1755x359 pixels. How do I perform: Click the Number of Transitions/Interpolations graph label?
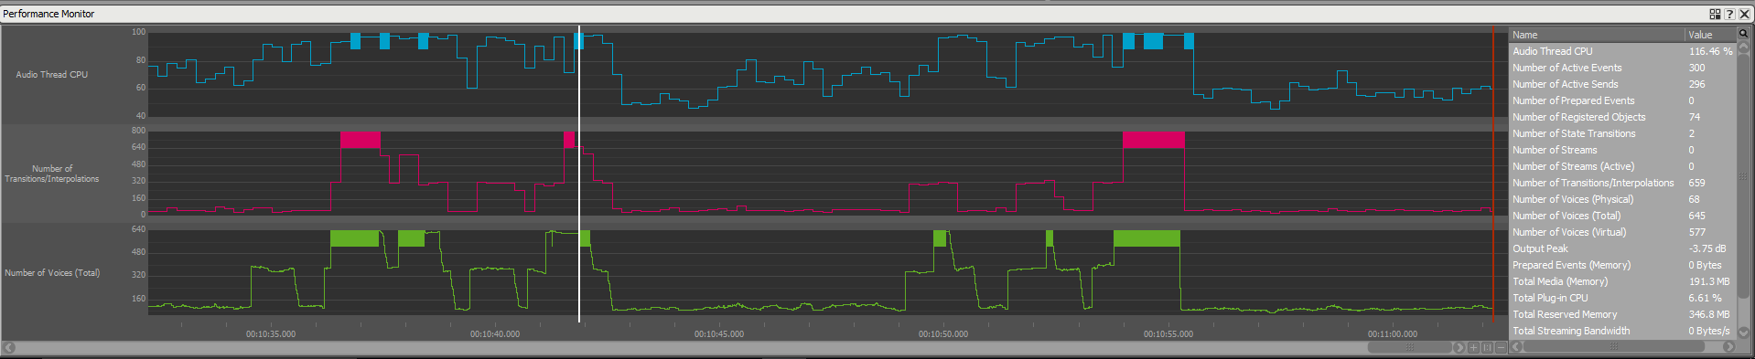coord(52,174)
